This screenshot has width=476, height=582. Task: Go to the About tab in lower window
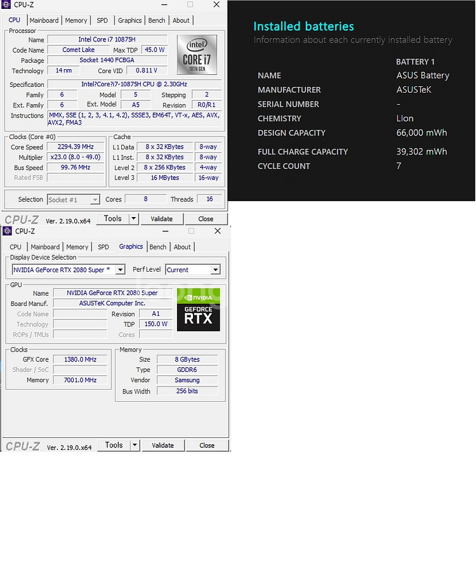pos(182,247)
